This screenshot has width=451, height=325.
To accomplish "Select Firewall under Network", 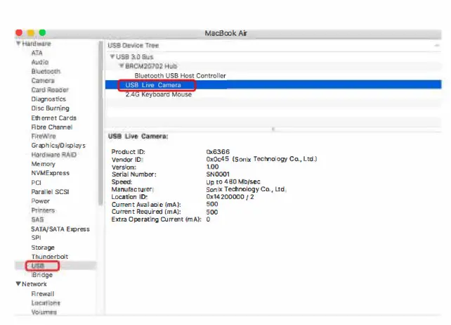I will tap(42, 293).
